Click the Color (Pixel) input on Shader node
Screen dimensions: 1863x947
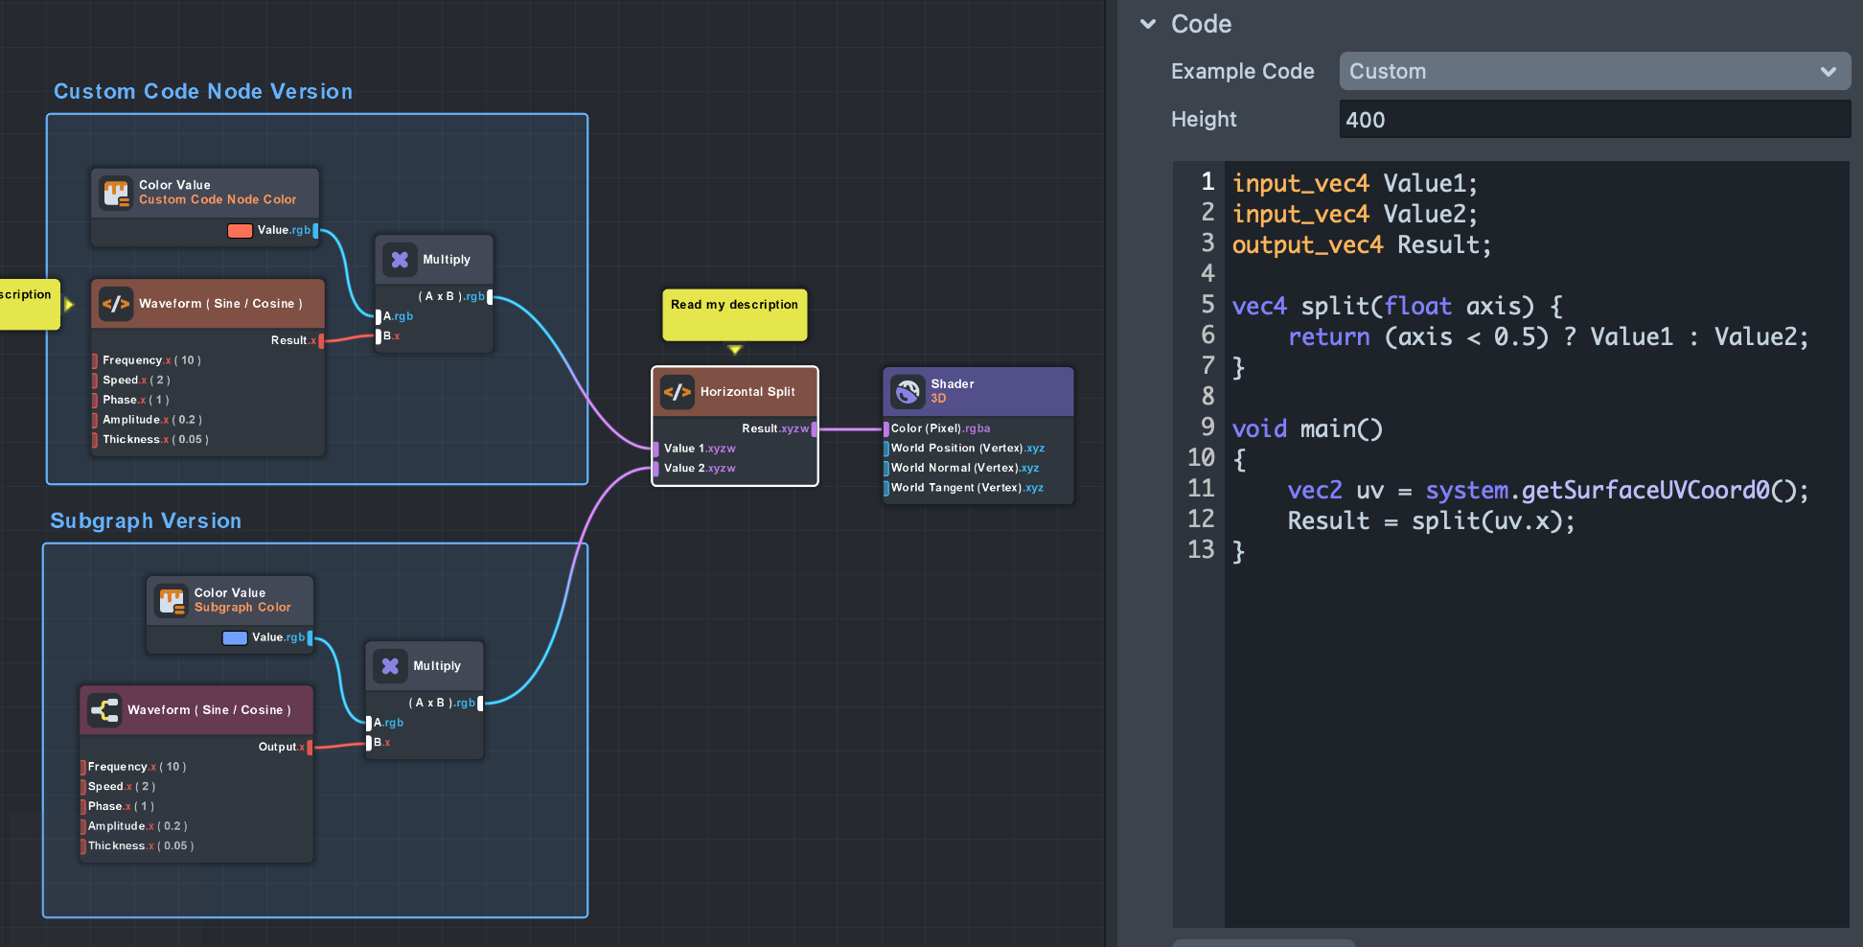[x=886, y=428]
